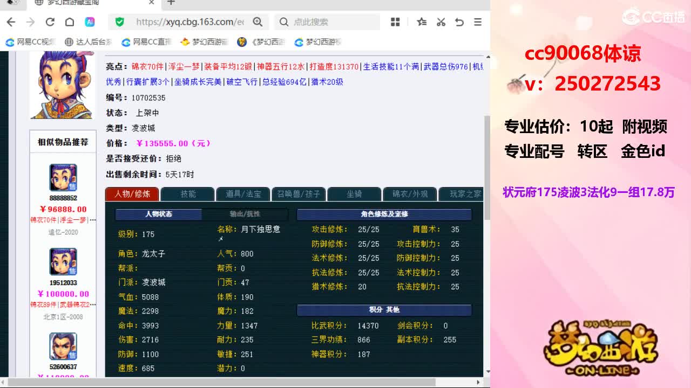Click the item ID 10702535
The image size is (691, 388).
point(148,98)
